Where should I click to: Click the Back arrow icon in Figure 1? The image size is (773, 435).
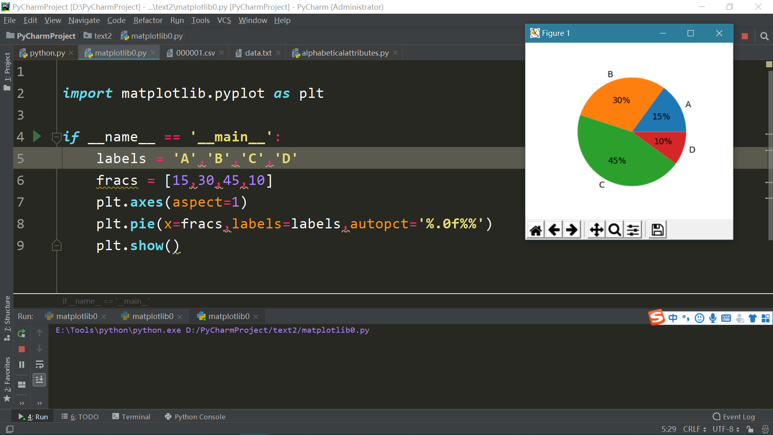[553, 230]
